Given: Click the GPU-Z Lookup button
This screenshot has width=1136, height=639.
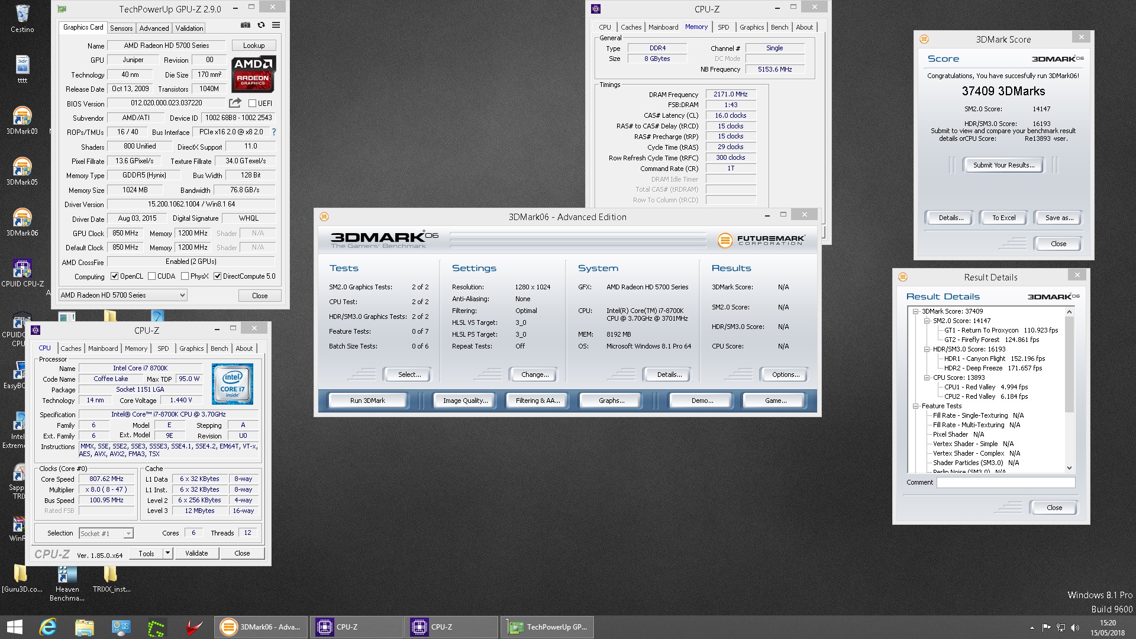Looking at the screenshot, I should click(x=254, y=46).
